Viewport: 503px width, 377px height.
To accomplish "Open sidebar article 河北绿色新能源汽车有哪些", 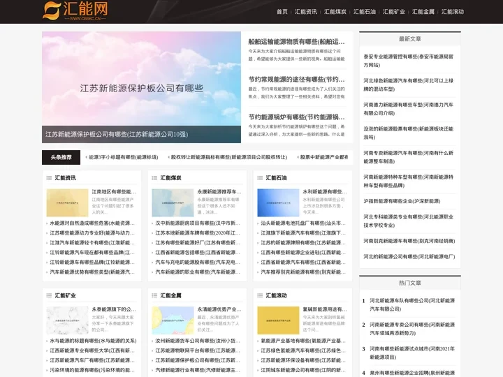I will [x=409, y=85].
